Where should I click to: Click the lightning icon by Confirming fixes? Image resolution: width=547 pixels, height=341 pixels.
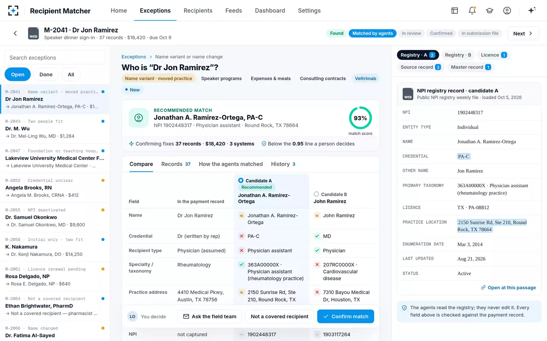131,144
